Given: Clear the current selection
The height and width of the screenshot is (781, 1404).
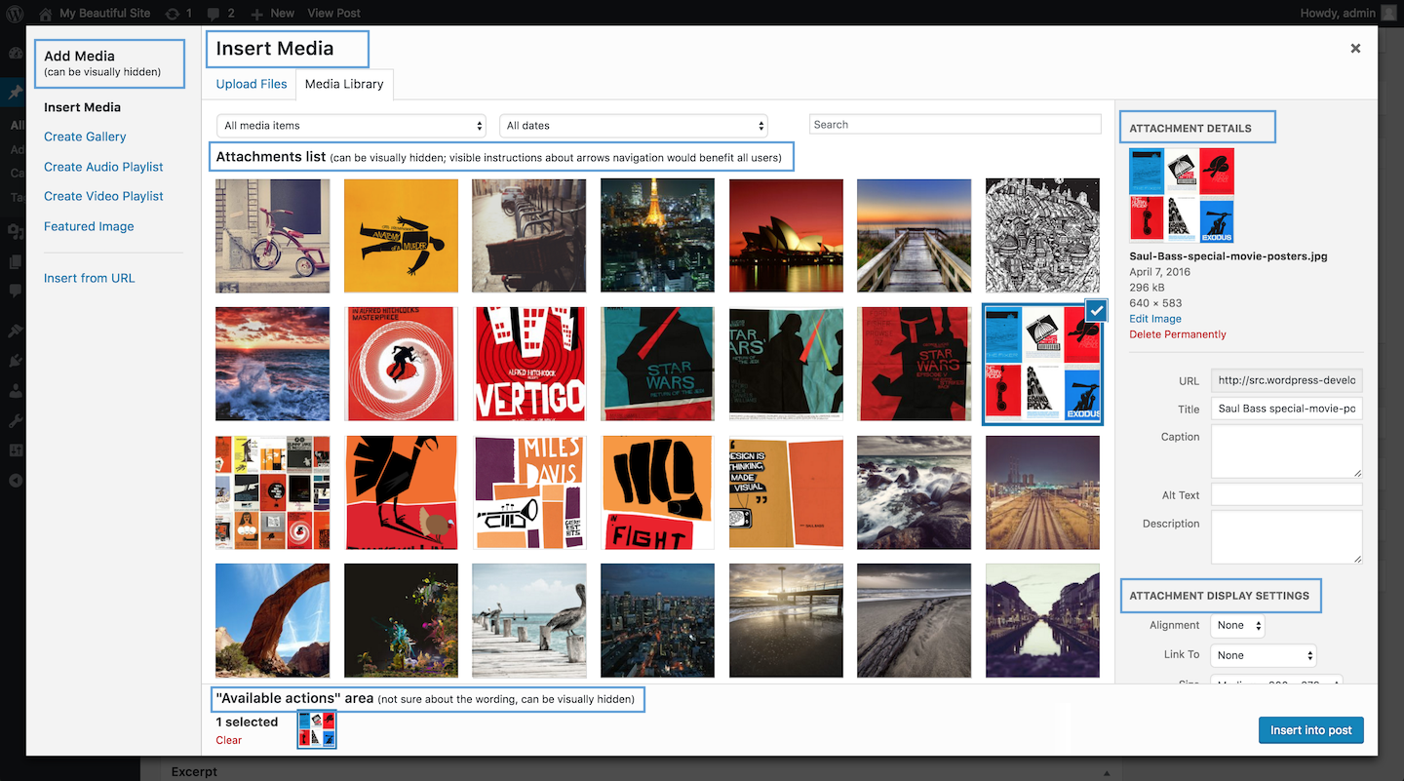Looking at the screenshot, I should coord(229,740).
